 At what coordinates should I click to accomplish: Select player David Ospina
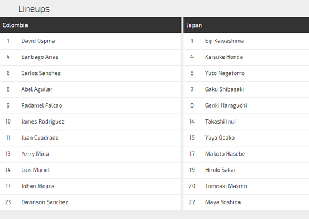[38, 41]
